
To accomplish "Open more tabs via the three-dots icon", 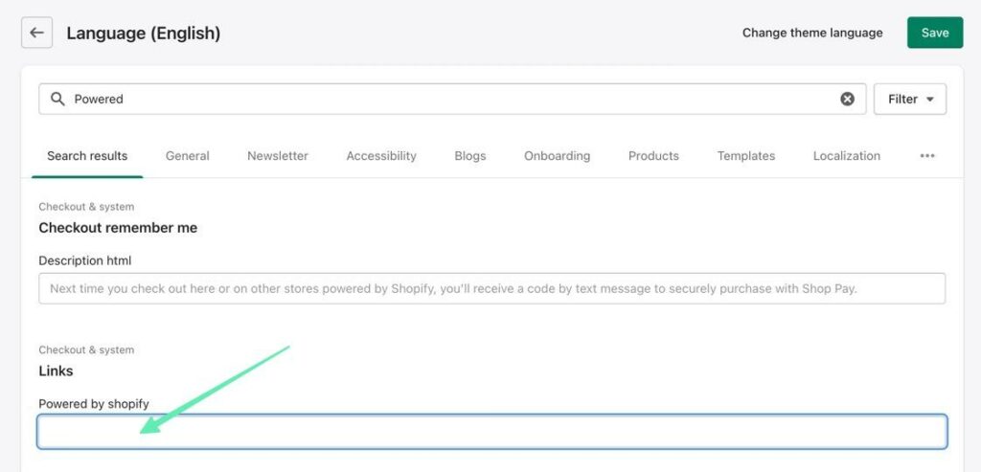I will coord(926,156).
